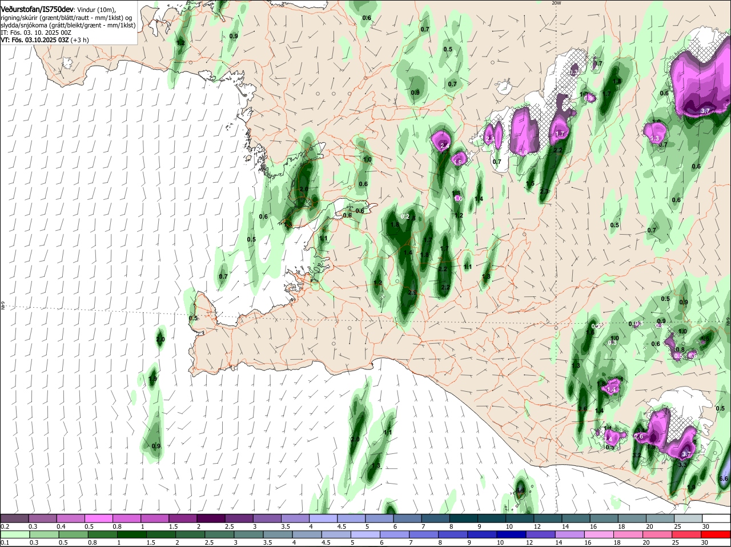The height and width of the screenshot is (547, 731).
Task: Pick the 1.5–2 purple swatch, upper legend row
Action: tap(183, 519)
